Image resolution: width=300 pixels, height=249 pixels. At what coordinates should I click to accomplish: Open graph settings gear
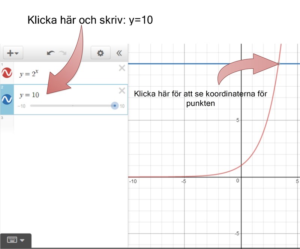click(x=100, y=53)
